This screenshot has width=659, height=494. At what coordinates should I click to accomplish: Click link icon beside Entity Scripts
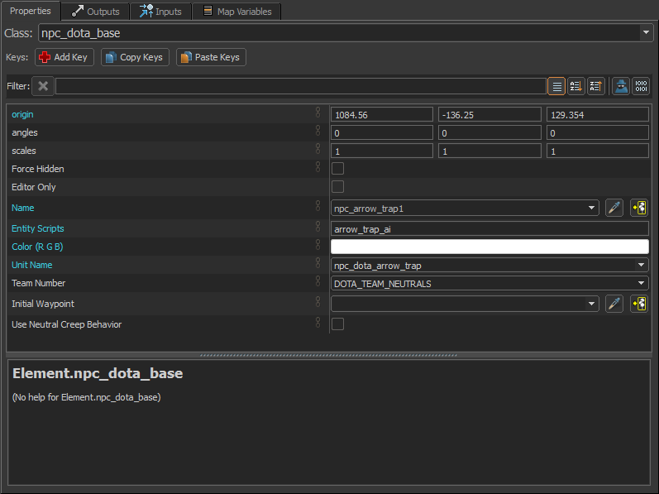(318, 226)
